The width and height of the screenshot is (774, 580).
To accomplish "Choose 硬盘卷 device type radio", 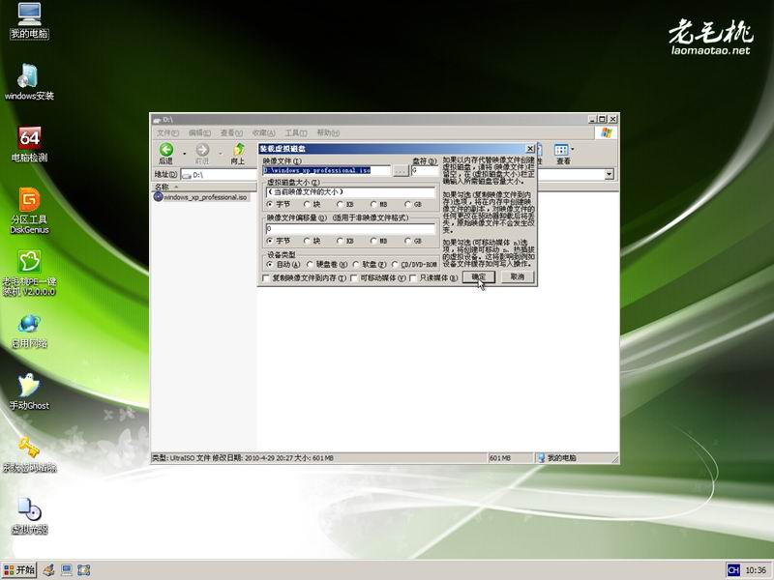I will pyautogui.click(x=310, y=265).
